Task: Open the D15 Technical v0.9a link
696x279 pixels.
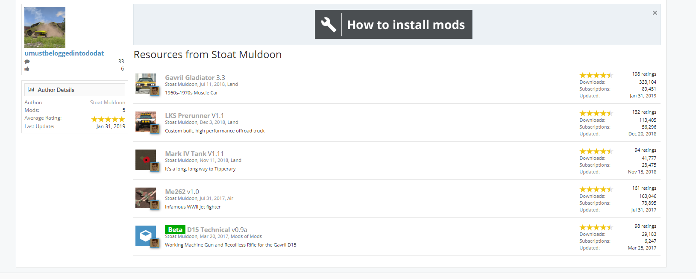Action: pyautogui.click(x=217, y=229)
